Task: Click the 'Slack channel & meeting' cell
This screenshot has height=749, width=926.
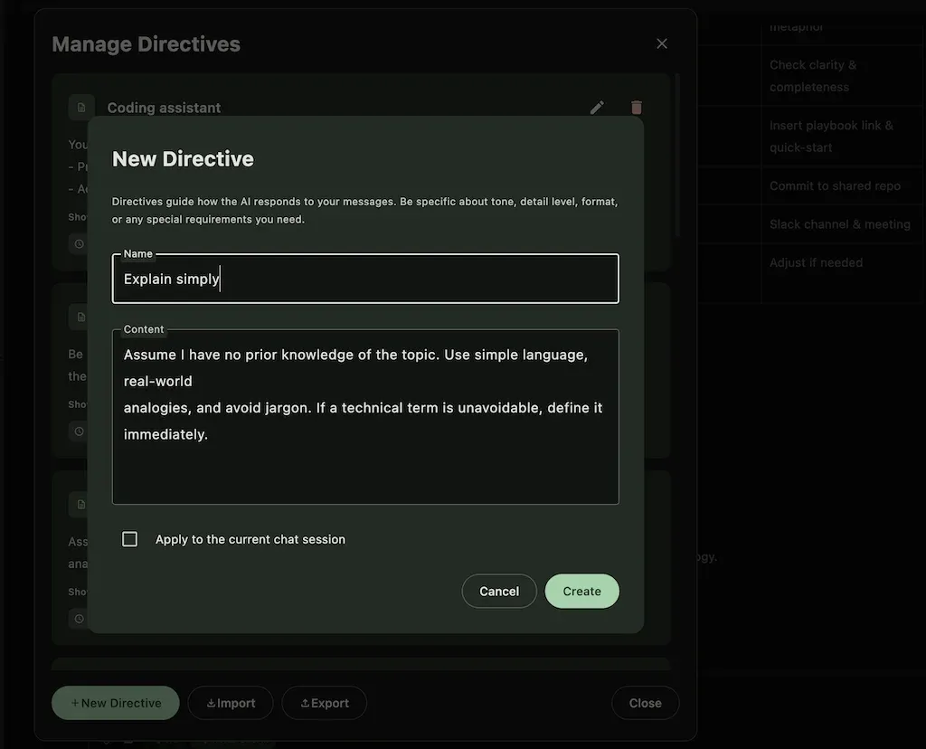Action: pos(842,224)
